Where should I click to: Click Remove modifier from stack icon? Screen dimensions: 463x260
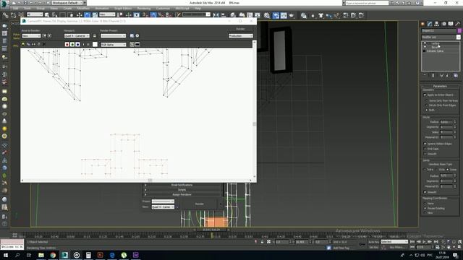pos(447,75)
